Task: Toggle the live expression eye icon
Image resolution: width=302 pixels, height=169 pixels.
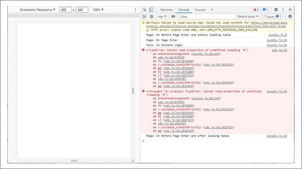Action: point(173,17)
